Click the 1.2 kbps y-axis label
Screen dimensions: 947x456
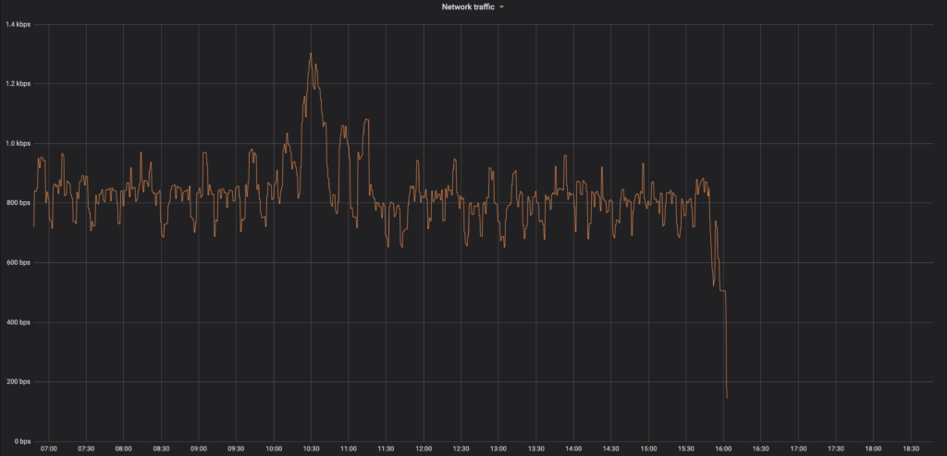[18, 84]
